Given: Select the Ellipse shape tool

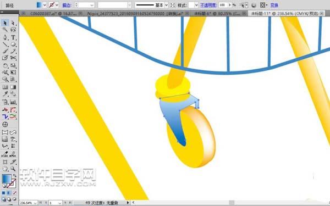Looking at the screenshot, I should 13,44.
